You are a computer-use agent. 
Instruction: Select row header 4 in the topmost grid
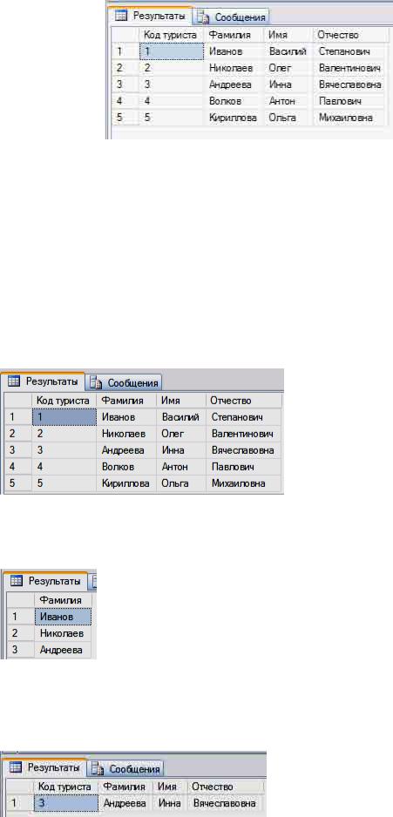tap(125, 101)
